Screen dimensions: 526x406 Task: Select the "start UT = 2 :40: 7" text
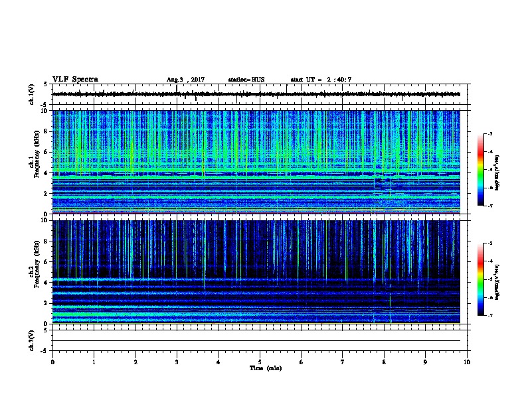pos(321,80)
